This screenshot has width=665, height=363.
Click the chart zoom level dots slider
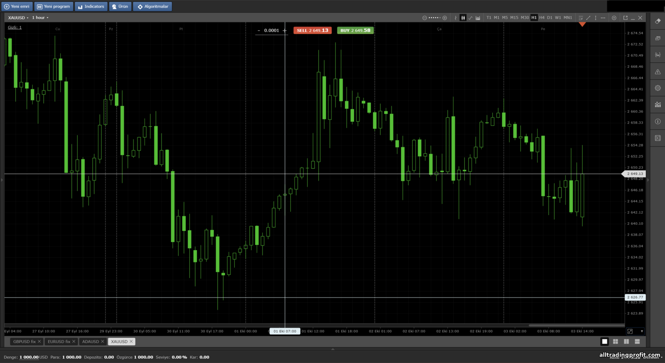434,18
